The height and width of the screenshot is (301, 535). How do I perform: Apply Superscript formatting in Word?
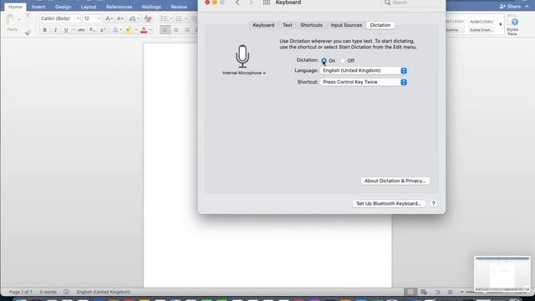pyautogui.click(x=102, y=30)
